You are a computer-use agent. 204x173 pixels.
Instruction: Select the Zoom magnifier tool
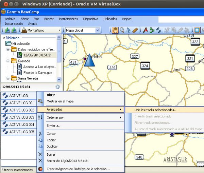tap(122, 30)
